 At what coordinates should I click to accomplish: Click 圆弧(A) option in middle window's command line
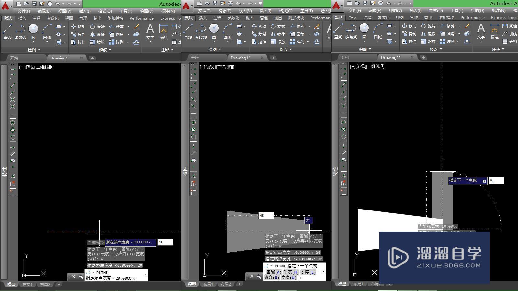coord(274,272)
